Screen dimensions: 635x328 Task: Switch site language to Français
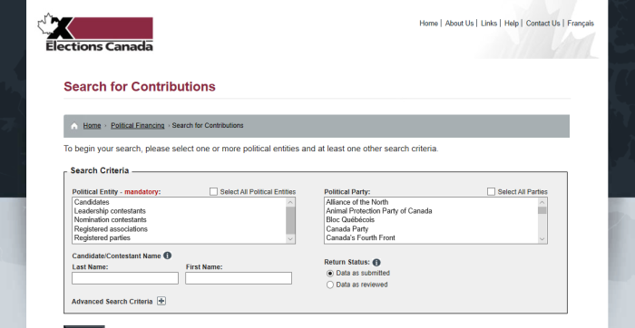(x=581, y=24)
